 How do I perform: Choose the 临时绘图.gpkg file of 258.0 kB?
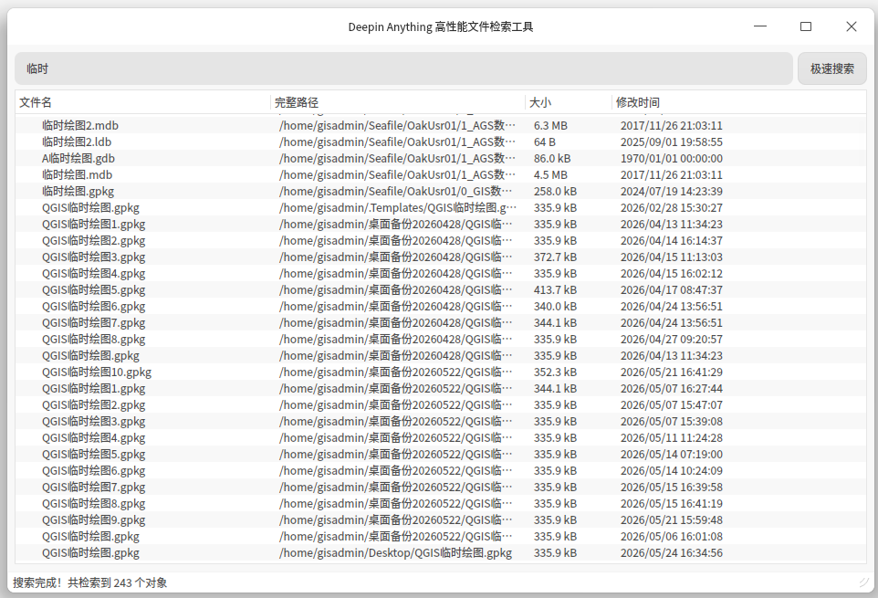click(x=78, y=192)
